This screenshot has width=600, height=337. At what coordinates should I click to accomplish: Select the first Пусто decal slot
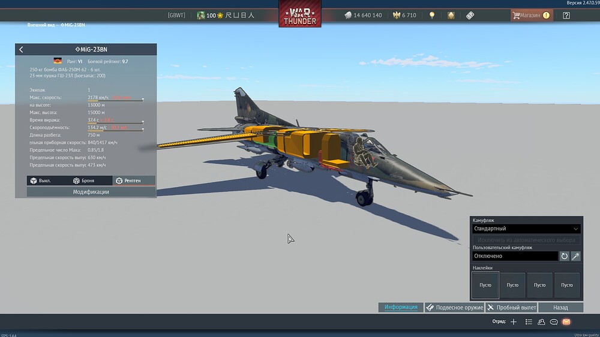tap(485, 285)
